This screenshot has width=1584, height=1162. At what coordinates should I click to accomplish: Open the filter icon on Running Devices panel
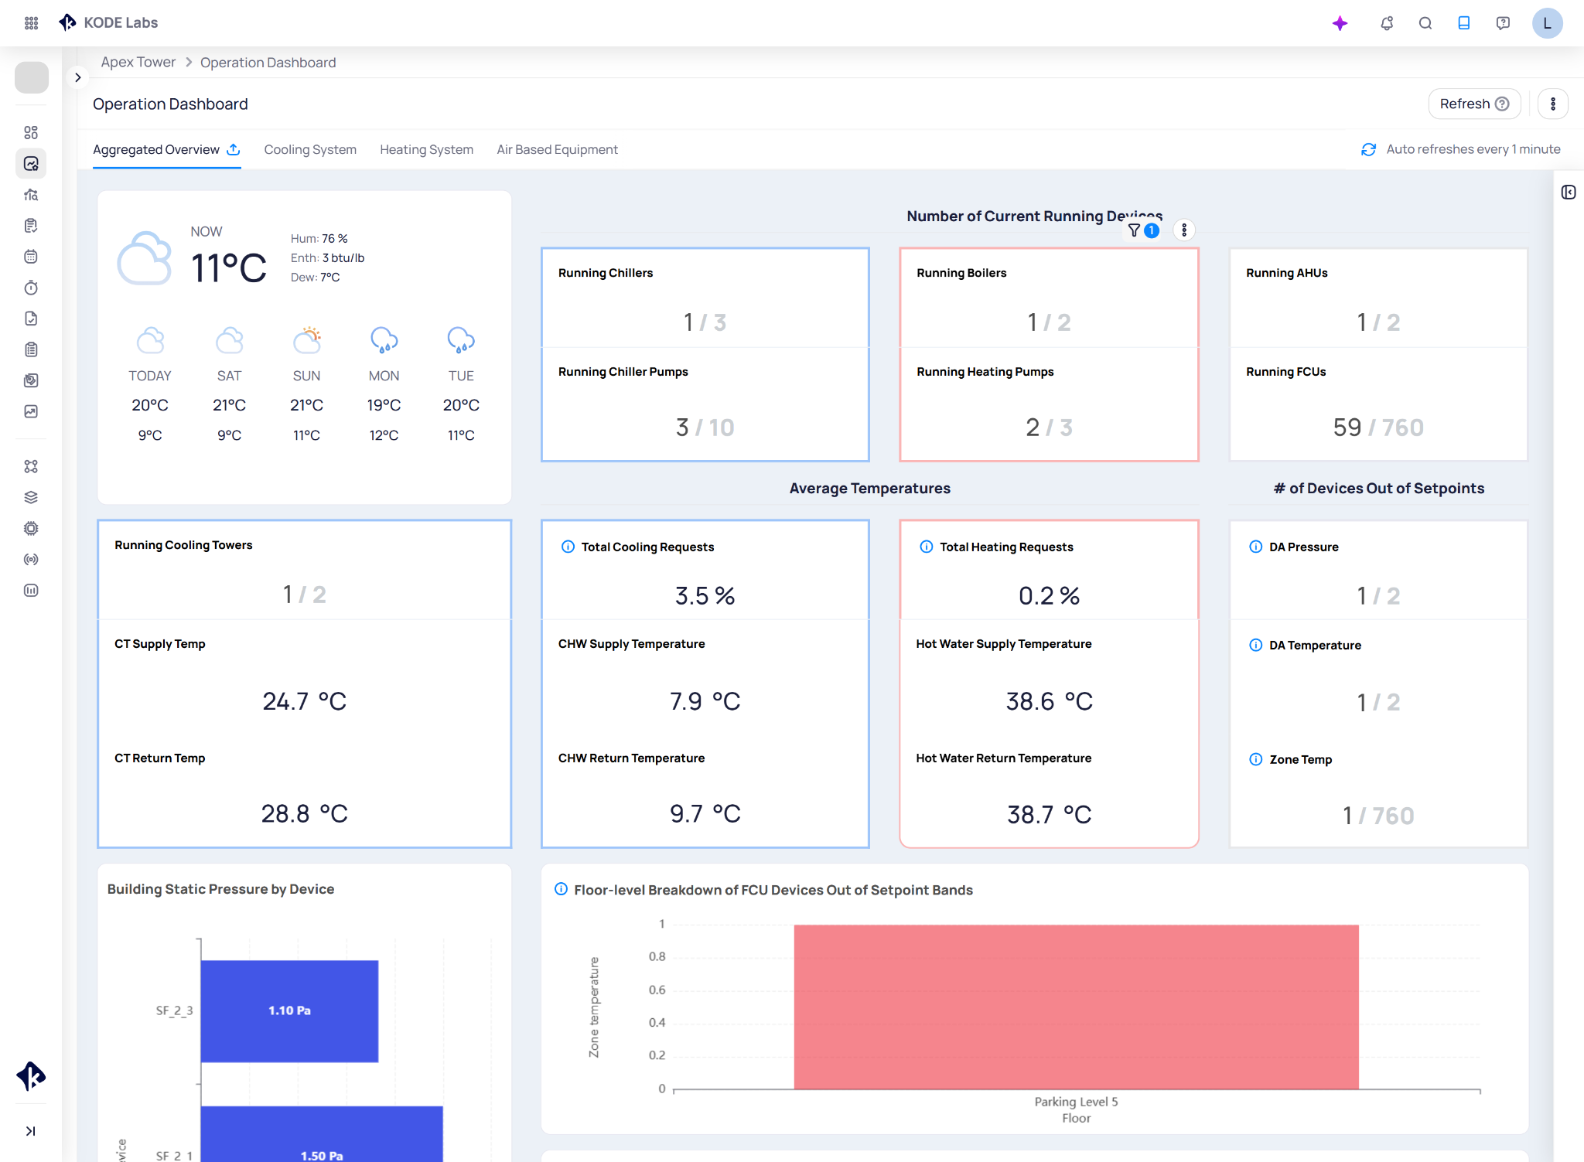pyautogui.click(x=1134, y=230)
